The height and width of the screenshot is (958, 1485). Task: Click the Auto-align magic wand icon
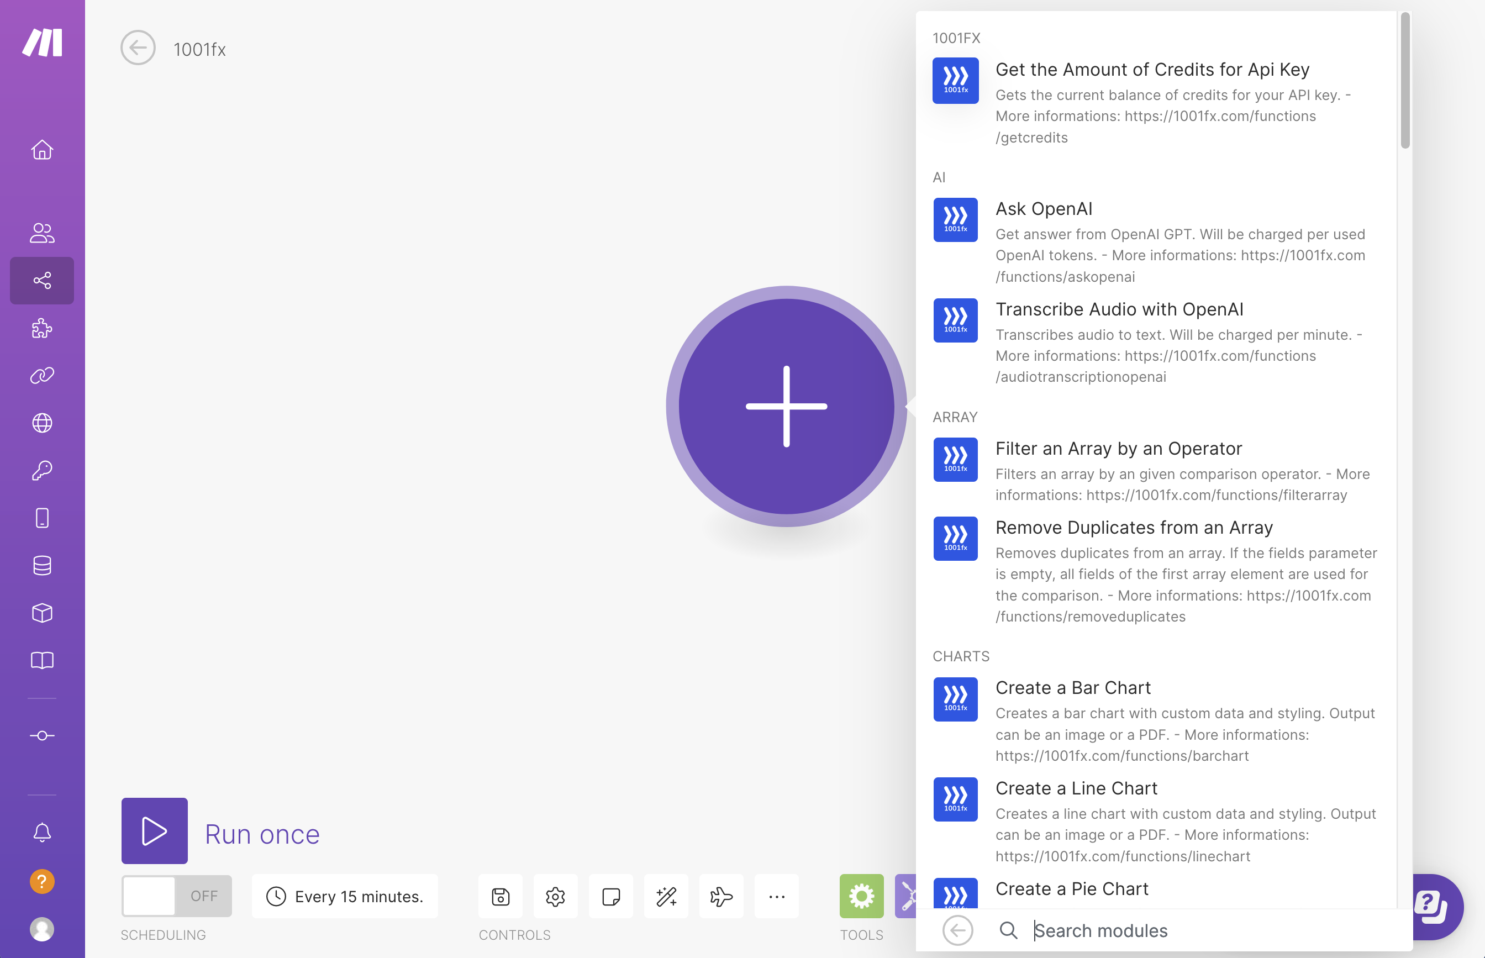(666, 897)
